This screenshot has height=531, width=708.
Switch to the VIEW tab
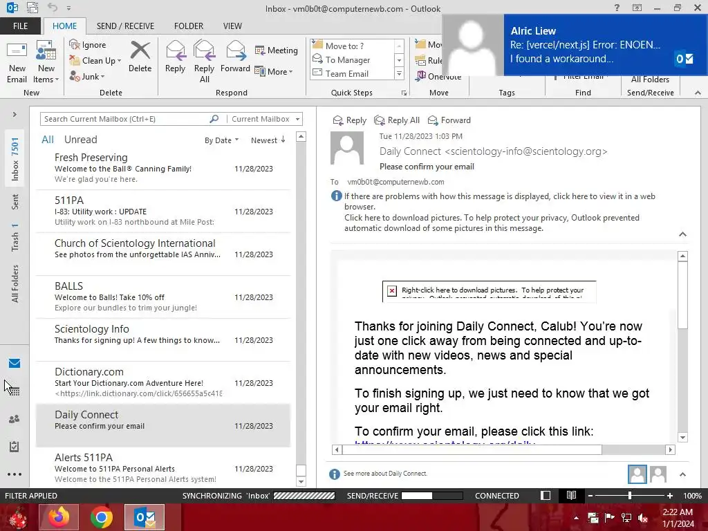(x=232, y=26)
